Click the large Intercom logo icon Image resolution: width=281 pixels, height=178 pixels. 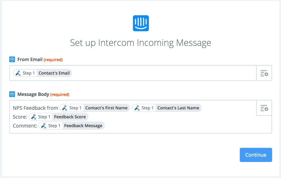(140, 23)
